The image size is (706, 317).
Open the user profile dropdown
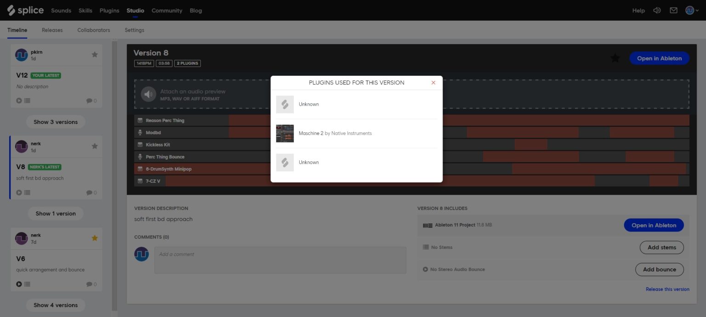tap(692, 10)
